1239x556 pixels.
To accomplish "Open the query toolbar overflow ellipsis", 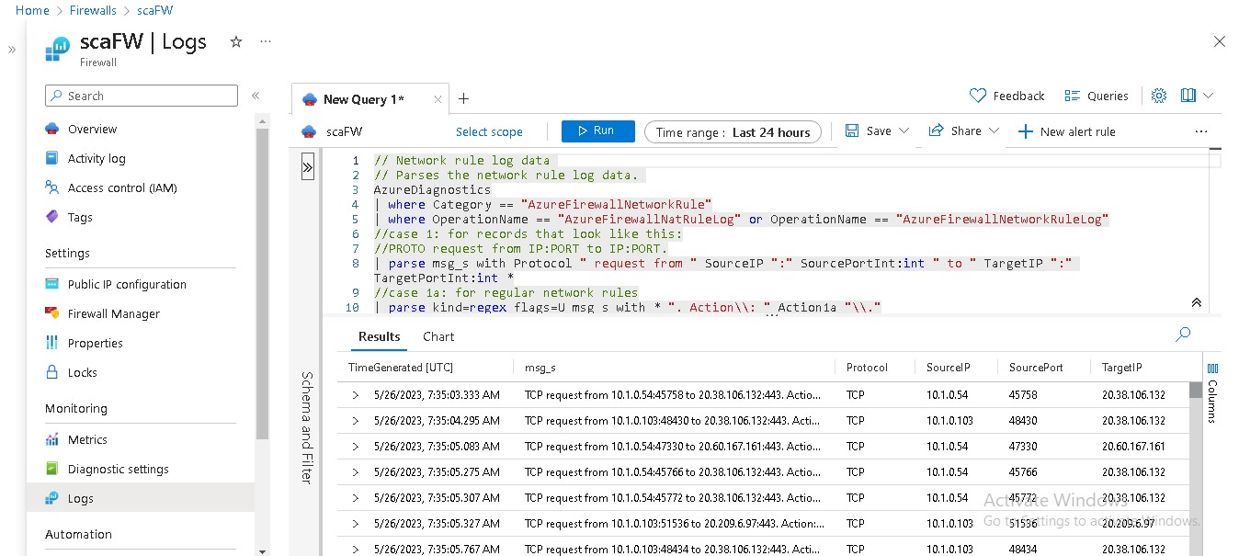I will click(x=1200, y=132).
